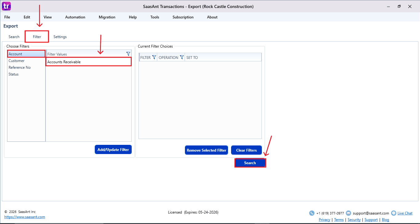420x224 pixels.
Task: Click the Filter Values column funnel icon
Action: coord(128,54)
